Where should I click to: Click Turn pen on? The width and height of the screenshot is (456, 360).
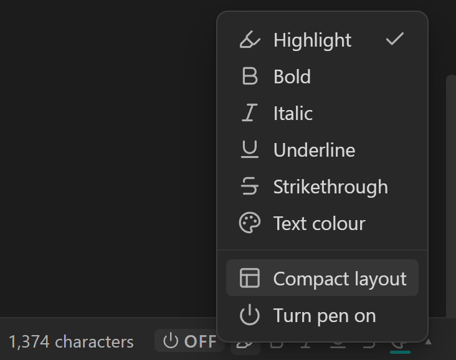(x=322, y=315)
